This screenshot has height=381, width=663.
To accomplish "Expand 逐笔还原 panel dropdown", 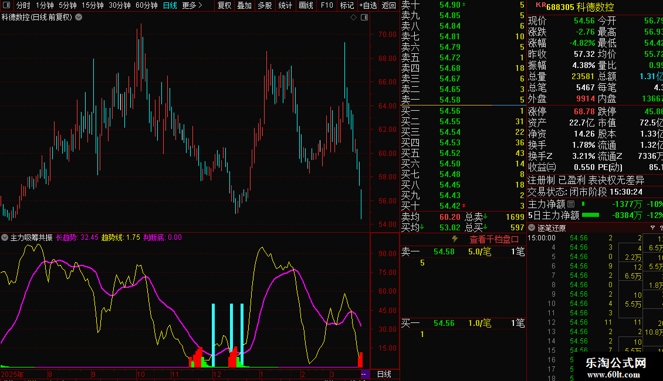I will (532, 227).
